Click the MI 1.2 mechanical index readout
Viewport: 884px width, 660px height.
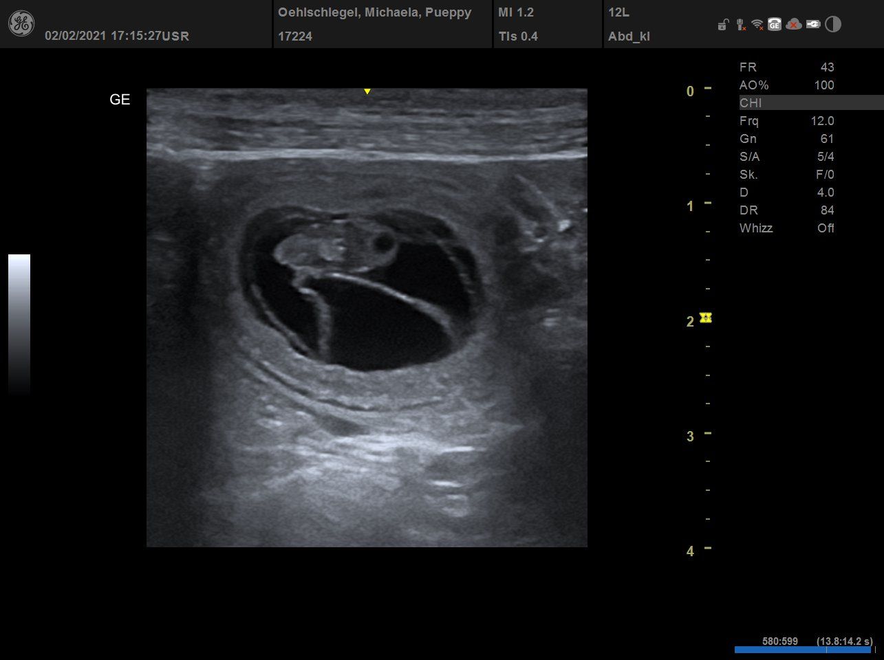click(x=516, y=12)
